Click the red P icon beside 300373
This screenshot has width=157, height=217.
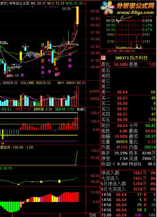click(x=103, y=58)
